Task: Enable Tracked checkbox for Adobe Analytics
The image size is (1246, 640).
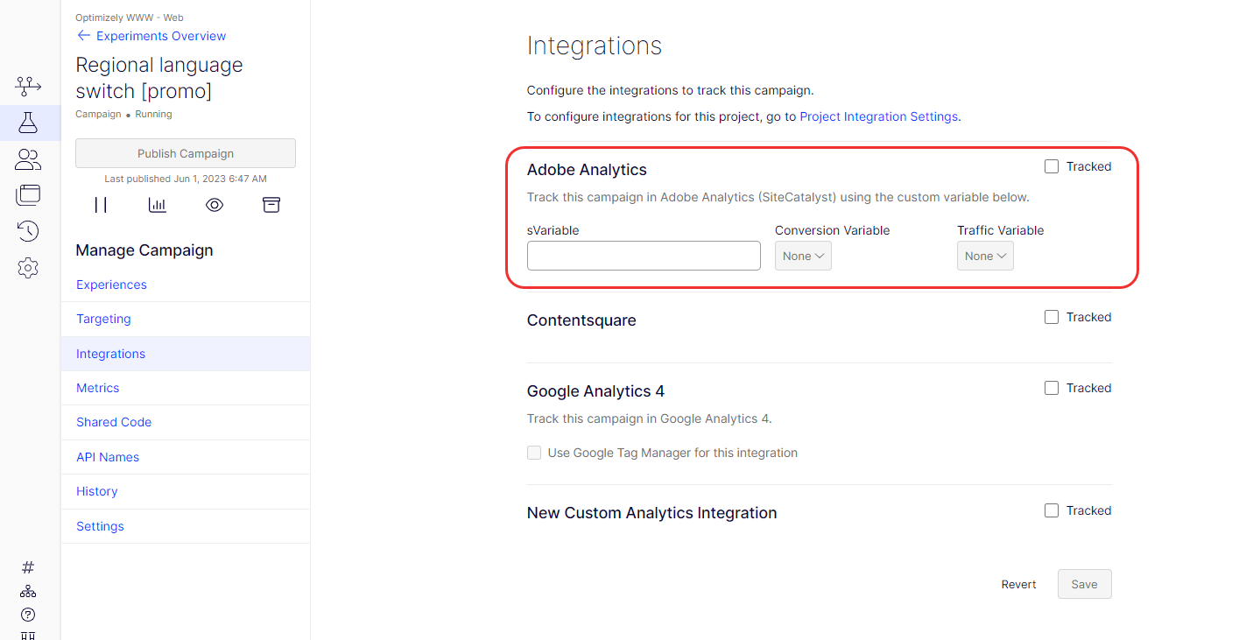Action: tap(1052, 166)
